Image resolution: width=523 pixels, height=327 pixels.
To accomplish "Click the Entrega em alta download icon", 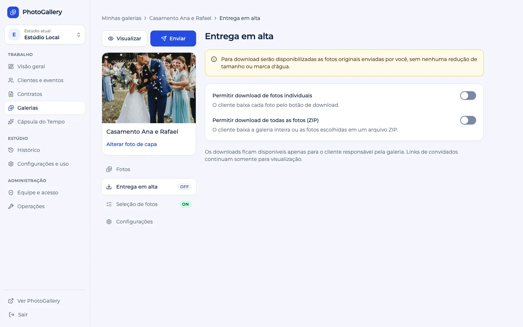I will coord(109,187).
